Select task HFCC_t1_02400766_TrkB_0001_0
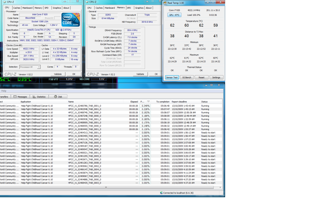The image size is (331, 199). tap(85, 106)
